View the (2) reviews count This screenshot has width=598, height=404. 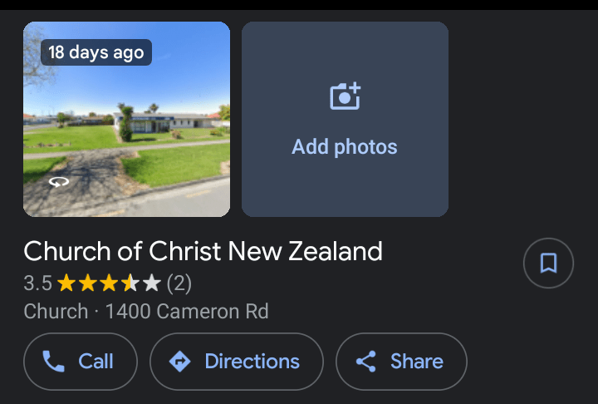pyautogui.click(x=179, y=284)
